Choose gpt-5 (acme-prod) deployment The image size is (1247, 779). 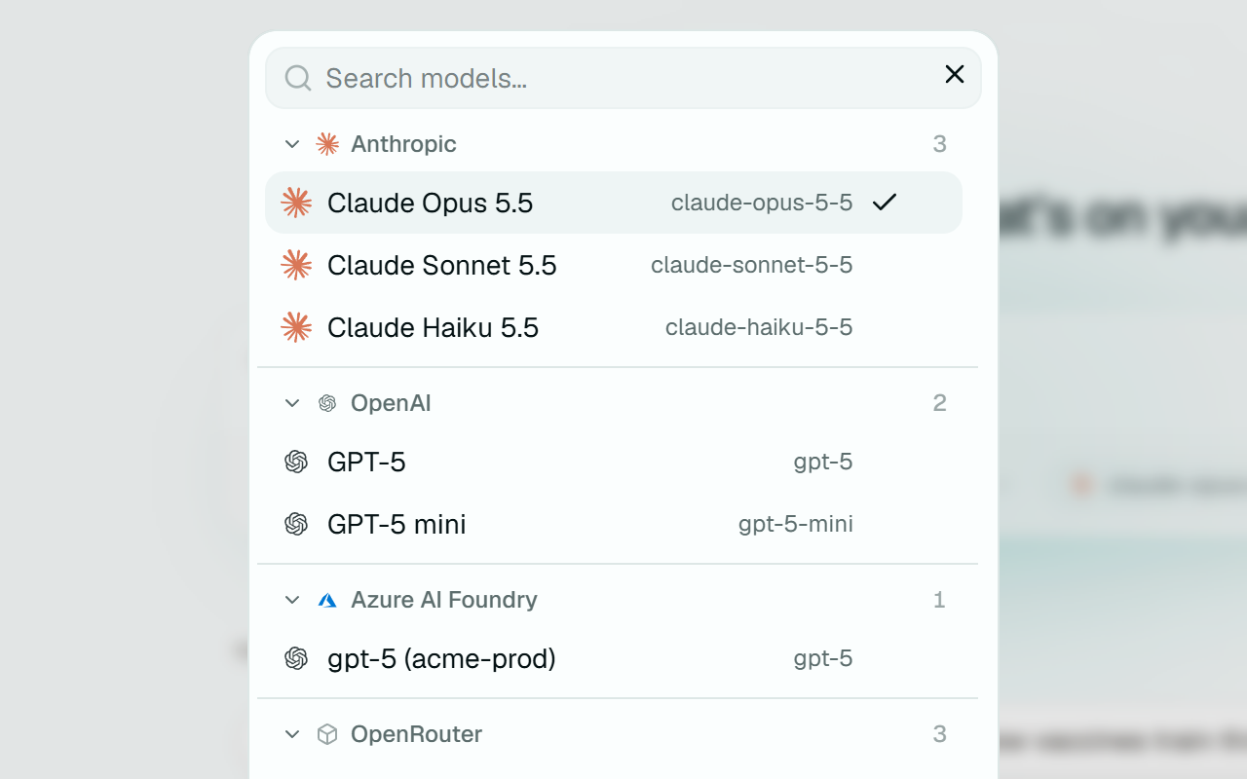614,658
